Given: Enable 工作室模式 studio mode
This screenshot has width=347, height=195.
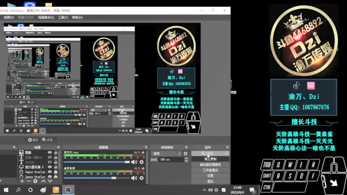Looking at the screenshot, I should pos(210,170).
